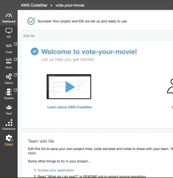This screenshot has width=173, height=178.
Task: Click the success message text
Action: point(82,21)
